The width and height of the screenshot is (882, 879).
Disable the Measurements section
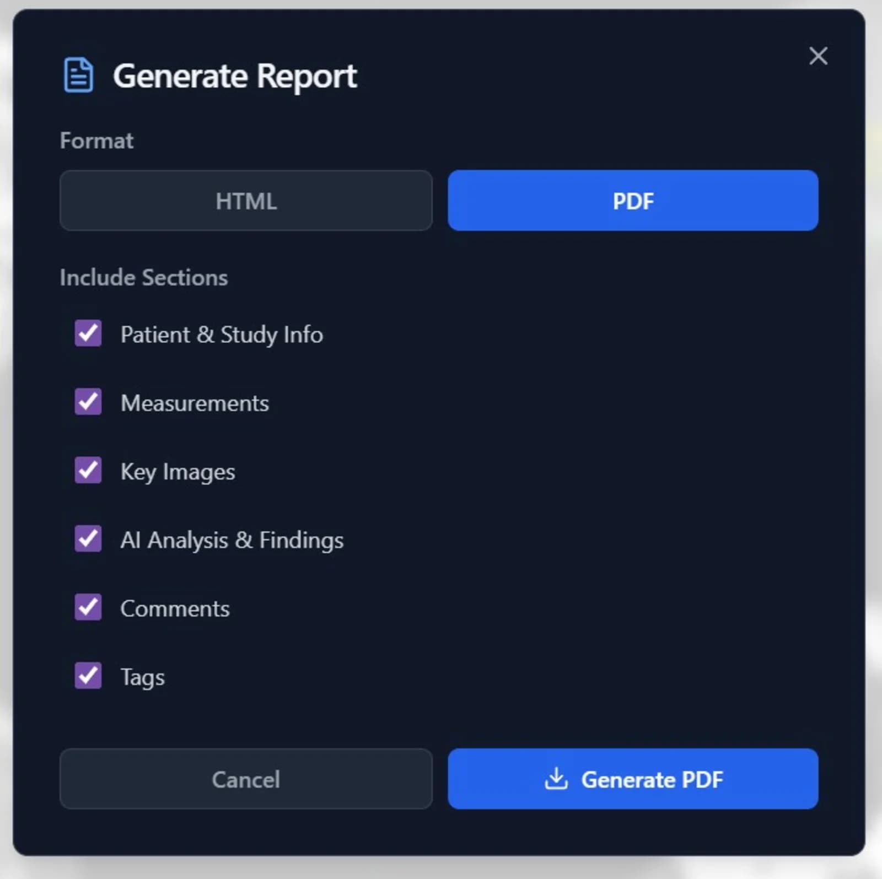pyautogui.click(x=88, y=402)
